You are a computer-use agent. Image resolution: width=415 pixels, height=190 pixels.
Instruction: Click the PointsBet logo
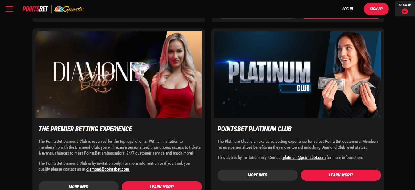click(x=35, y=9)
